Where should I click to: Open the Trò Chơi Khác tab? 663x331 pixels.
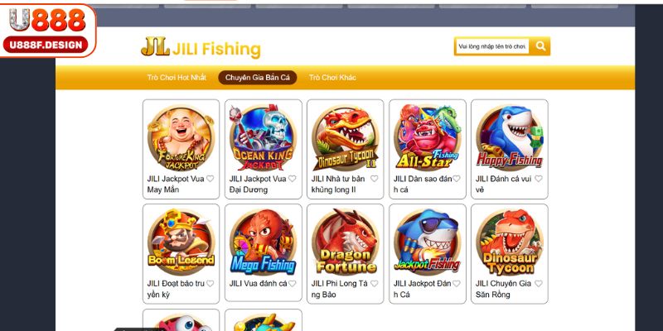coord(332,78)
